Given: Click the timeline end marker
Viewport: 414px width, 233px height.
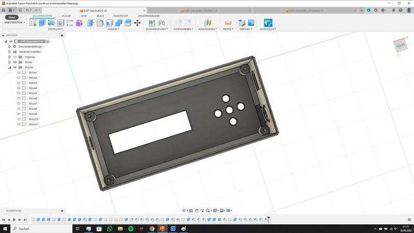Looking at the screenshot, I should click(x=269, y=219).
